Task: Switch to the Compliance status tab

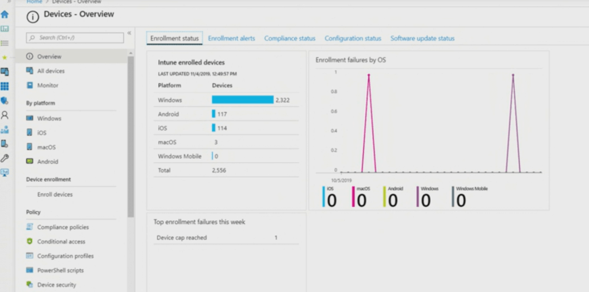Action: pos(290,39)
